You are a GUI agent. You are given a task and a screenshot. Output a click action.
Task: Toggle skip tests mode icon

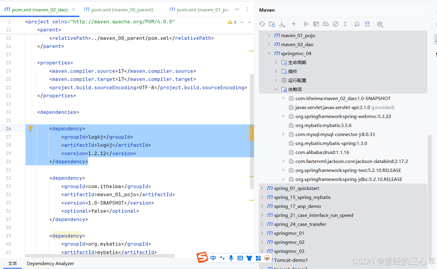[x=336, y=24]
